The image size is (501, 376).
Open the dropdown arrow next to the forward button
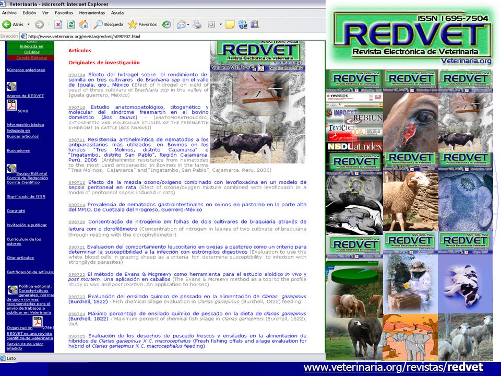pos(49,25)
